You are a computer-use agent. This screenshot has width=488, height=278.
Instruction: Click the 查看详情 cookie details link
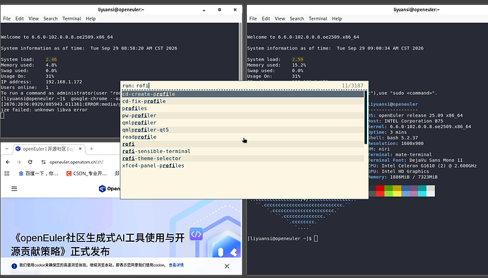[176, 265]
